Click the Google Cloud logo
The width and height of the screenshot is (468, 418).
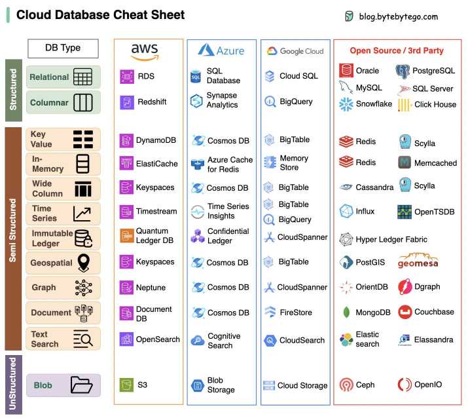pyautogui.click(x=295, y=51)
